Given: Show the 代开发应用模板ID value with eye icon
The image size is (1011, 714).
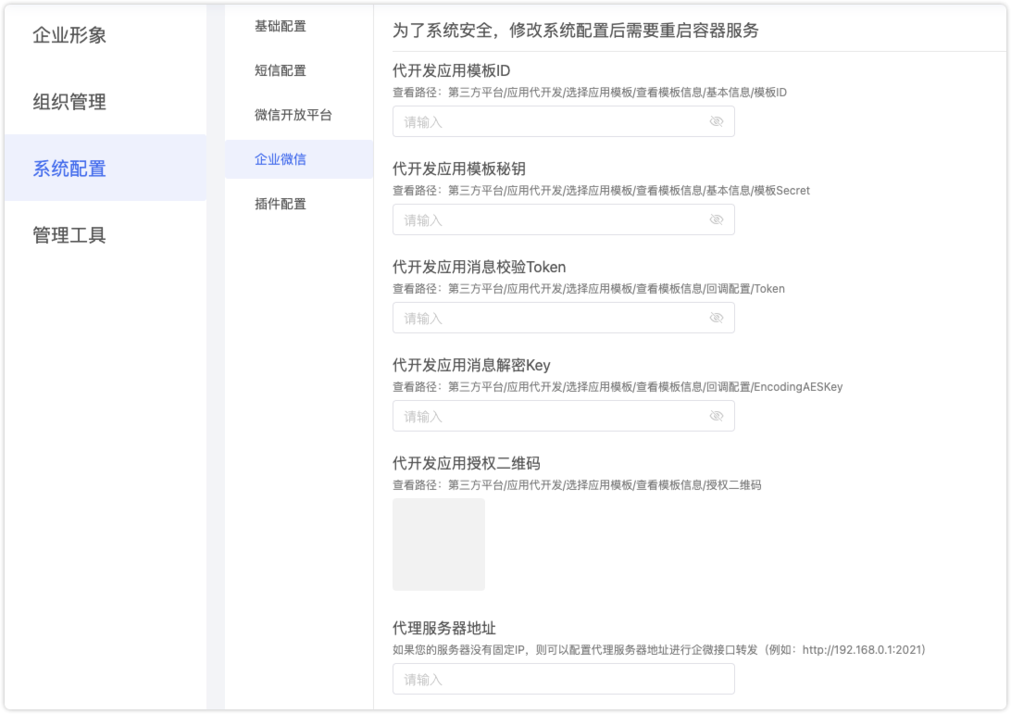Looking at the screenshot, I should [x=716, y=122].
